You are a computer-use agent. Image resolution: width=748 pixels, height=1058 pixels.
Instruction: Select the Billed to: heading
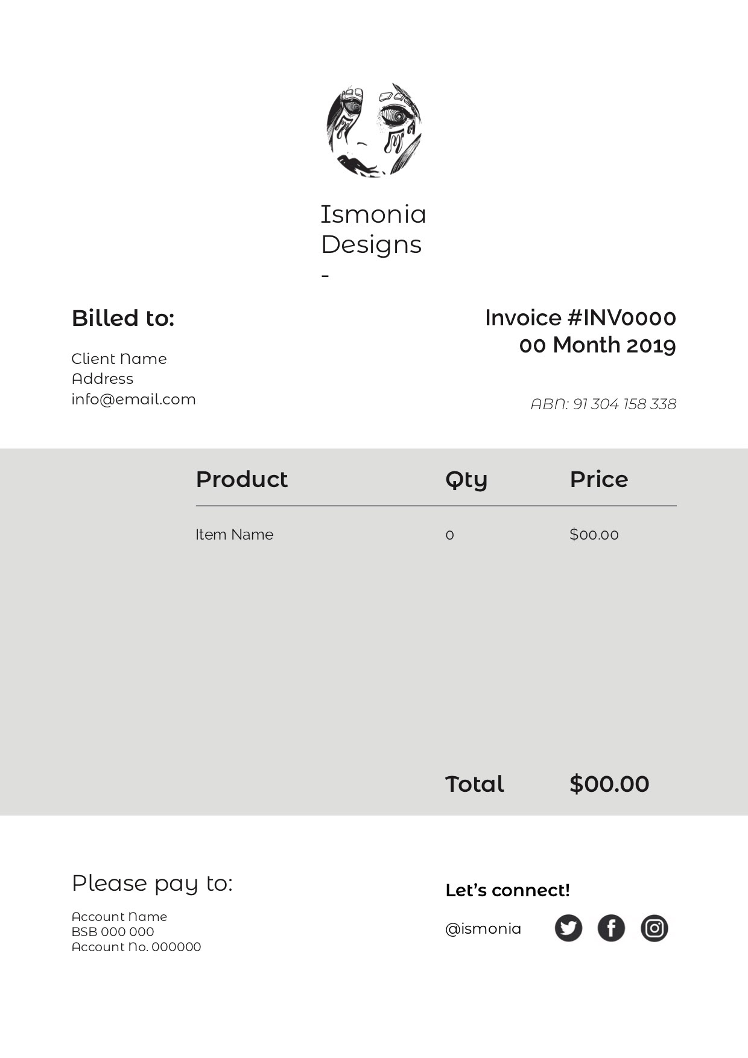(123, 318)
